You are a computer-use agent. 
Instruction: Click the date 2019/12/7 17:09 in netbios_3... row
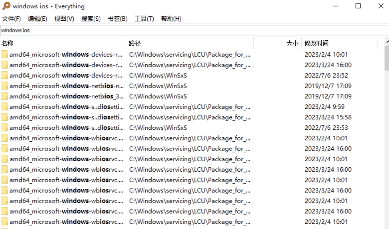click(x=328, y=96)
